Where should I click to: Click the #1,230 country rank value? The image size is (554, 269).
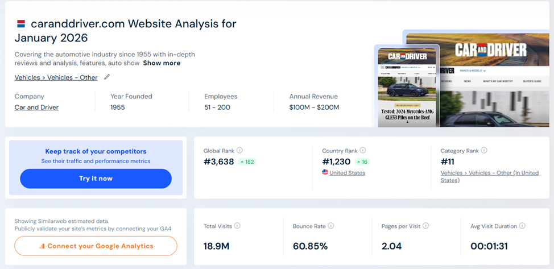coord(336,162)
